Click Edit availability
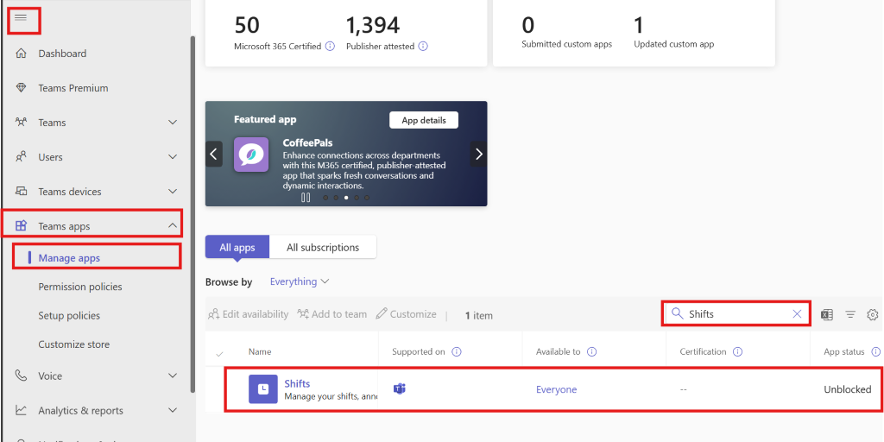The width and height of the screenshot is (884, 442). point(248,314)
